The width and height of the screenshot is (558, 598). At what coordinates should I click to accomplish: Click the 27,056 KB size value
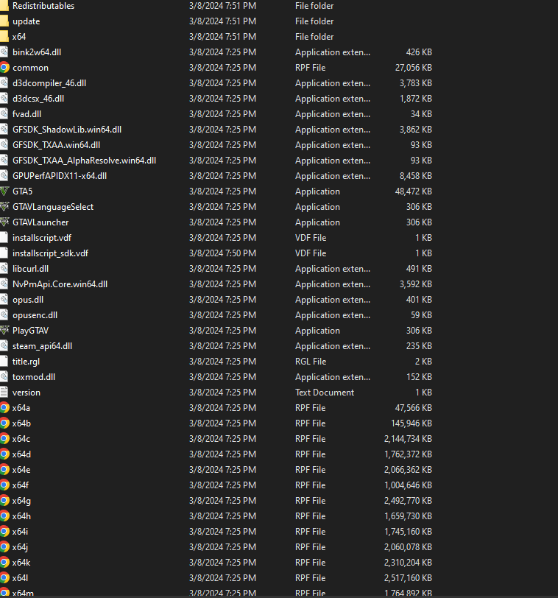pyautogui.click(x=414, y=68)
